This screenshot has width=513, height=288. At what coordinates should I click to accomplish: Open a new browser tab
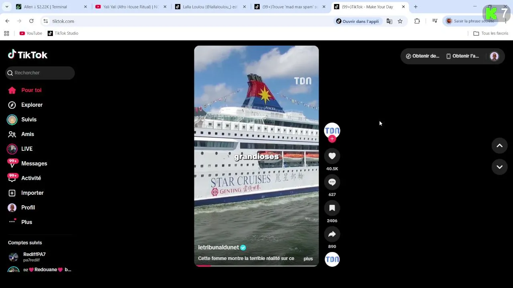(x=416, y=7)
